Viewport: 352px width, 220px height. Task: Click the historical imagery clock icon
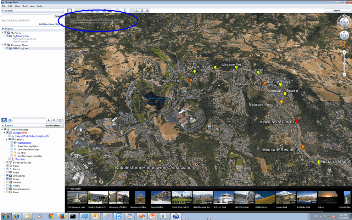105,11
